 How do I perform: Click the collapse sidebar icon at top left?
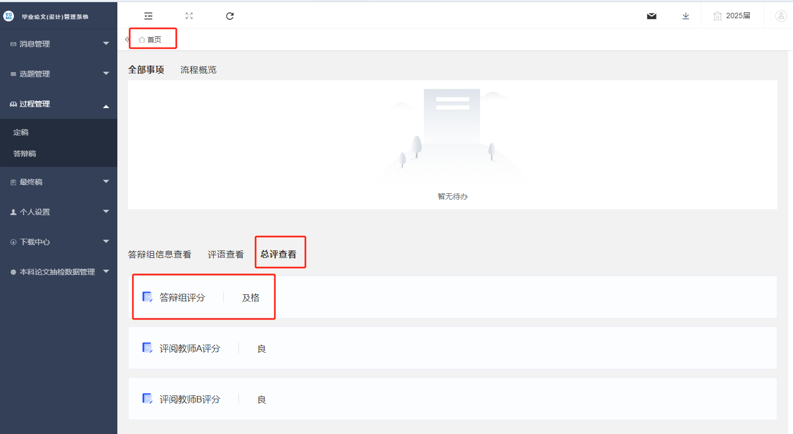pos(148,16)
